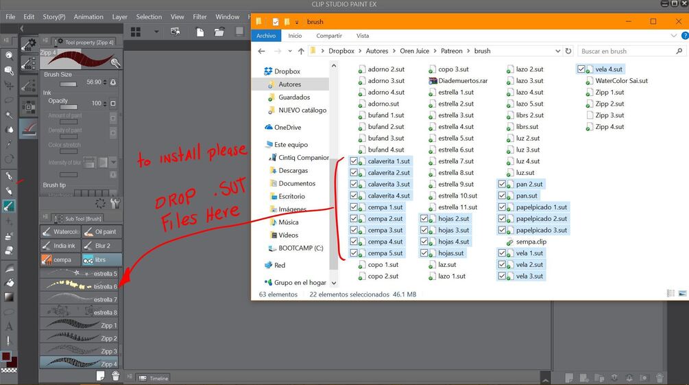
Task: Open quick access toolbar customize dropdown
Action: tap(297, 21)
